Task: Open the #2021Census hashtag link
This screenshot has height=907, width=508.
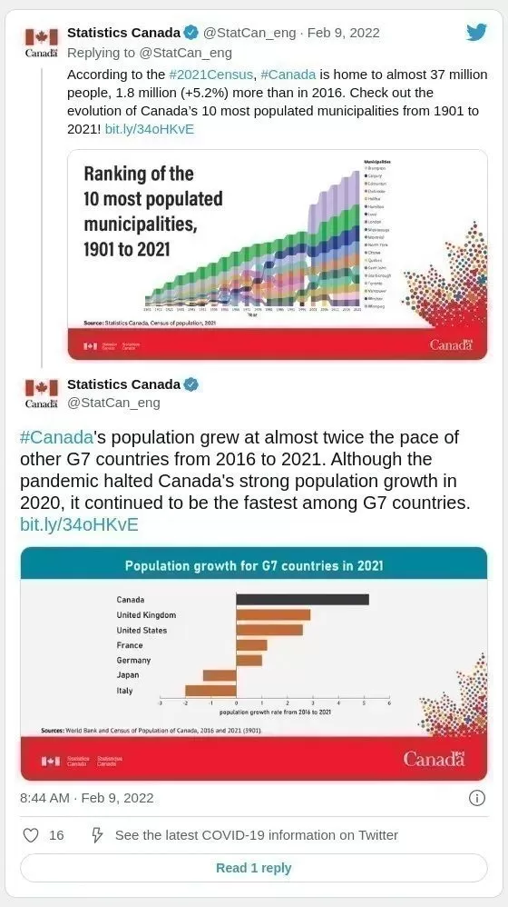Action: [x=210, y=75]
